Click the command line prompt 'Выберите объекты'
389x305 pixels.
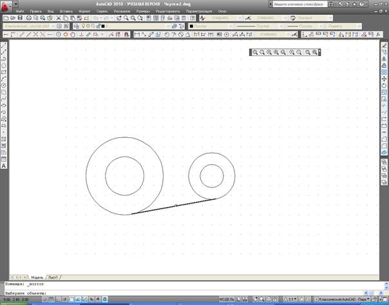tap(26, 293)
